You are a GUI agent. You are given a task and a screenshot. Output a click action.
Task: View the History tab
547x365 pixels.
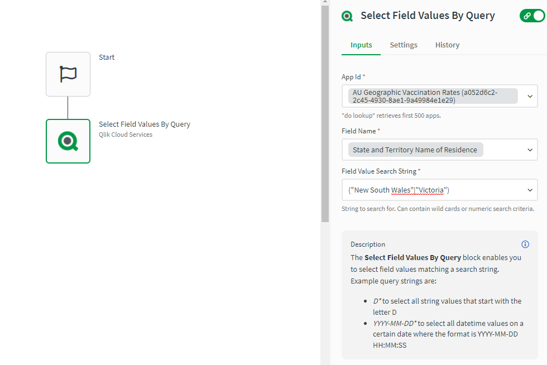click(x=447, y=45)
